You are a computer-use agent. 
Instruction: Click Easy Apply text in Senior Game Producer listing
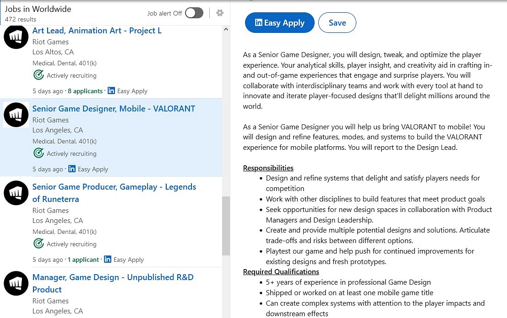coord(128,260)
